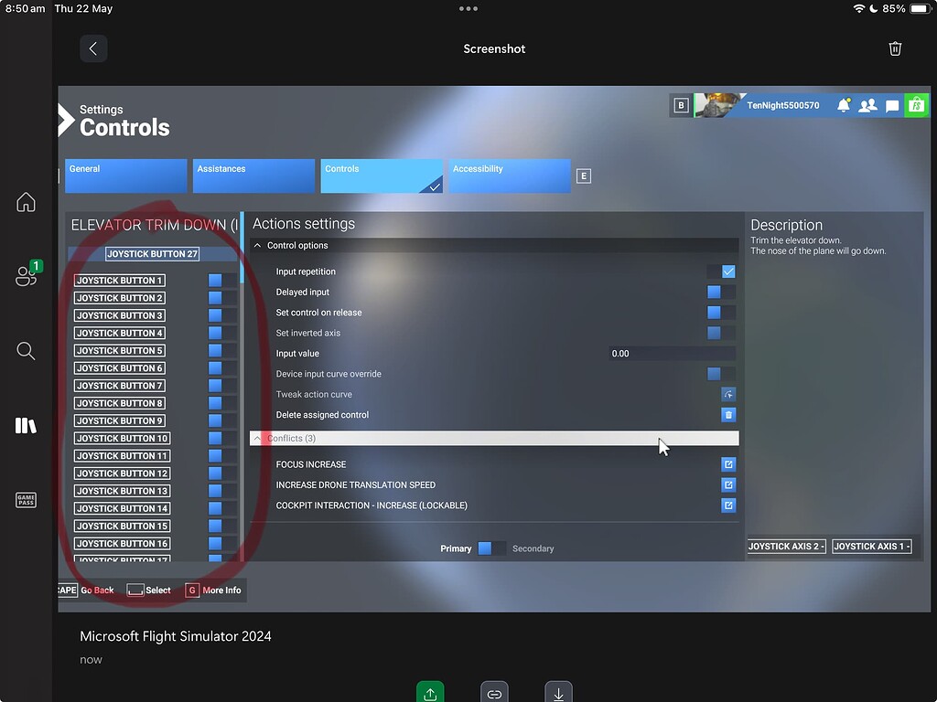The height and width of the screenshot is (702, 937).
Task: Open notifications via the bell icon
Action: pos(844,105)
